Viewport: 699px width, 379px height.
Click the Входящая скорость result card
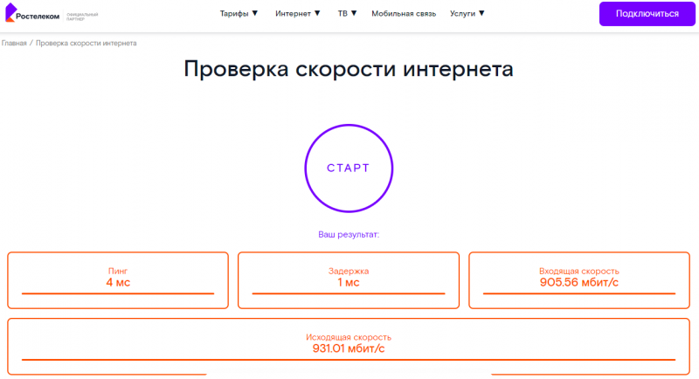click(579, 280)
